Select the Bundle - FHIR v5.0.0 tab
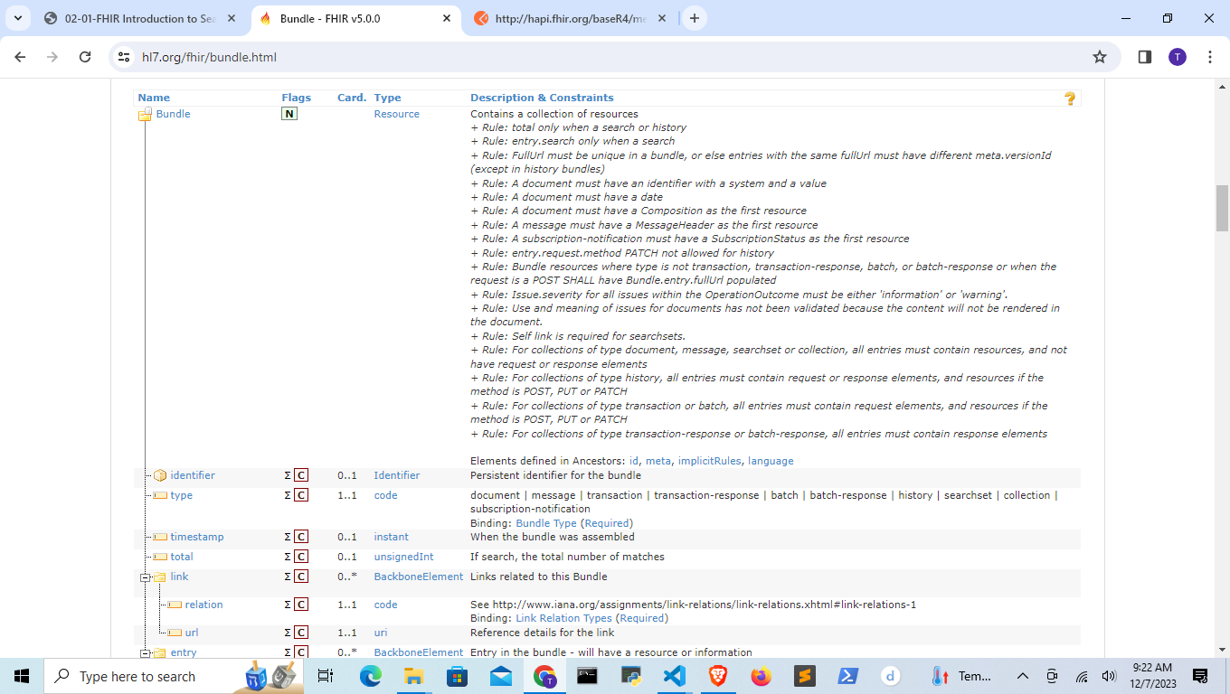The image size is (1230, 694). click(355, 18)
